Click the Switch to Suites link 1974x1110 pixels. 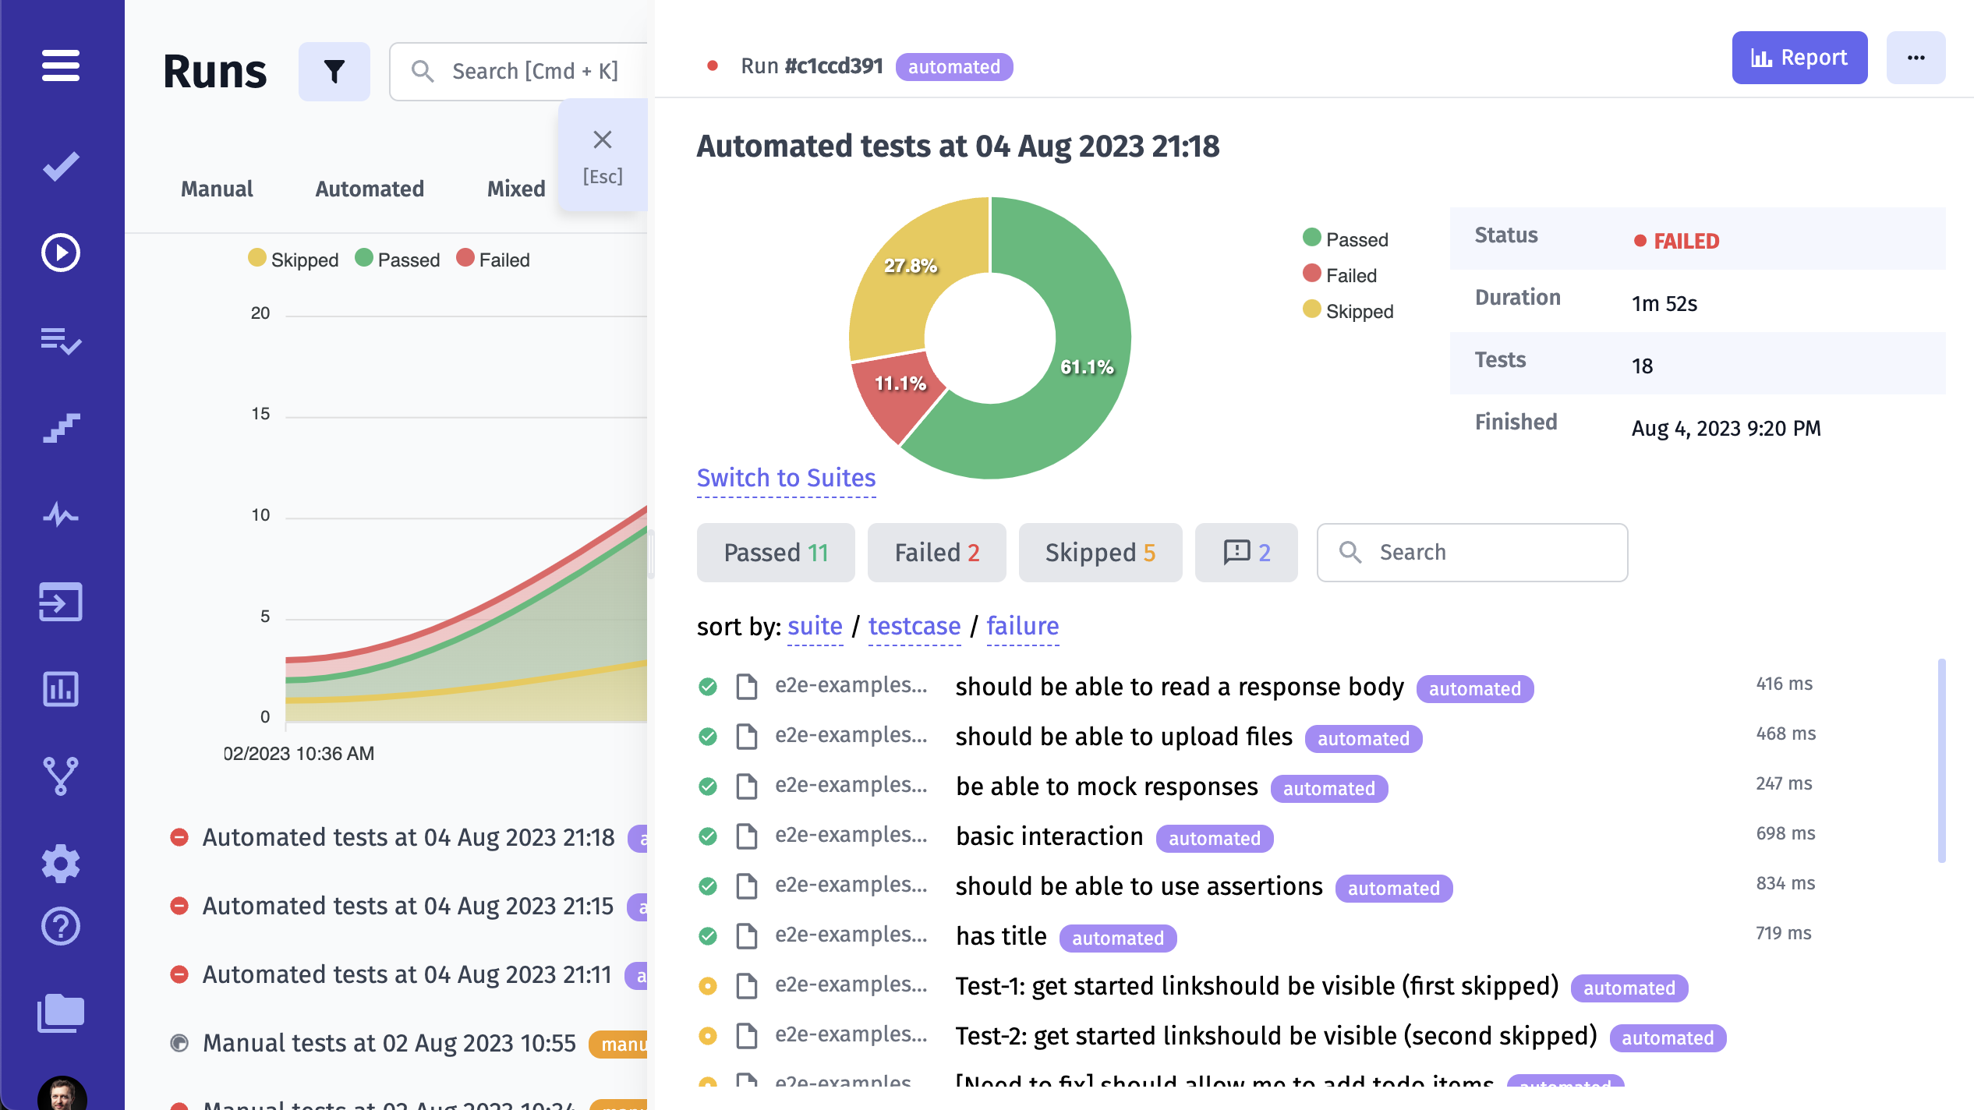[x=785, y=477]
